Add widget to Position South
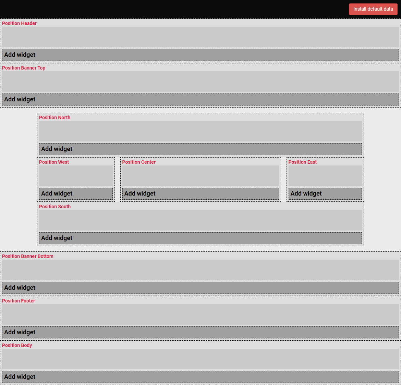Viewport: 401px width, 385px height. [x=200, y=238]
